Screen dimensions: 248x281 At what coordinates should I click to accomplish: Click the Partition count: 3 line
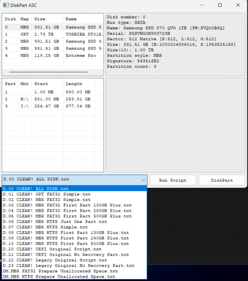pyautogui.click(x=132, y=66)
